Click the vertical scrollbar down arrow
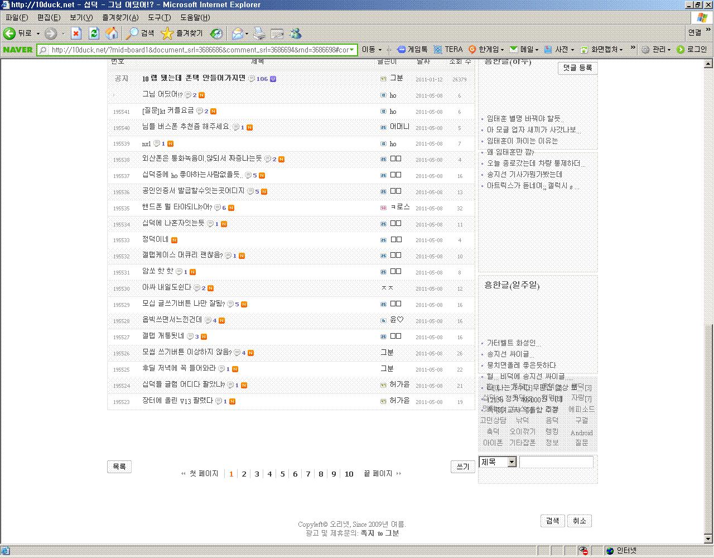Screen dimensions: 714x558 pos(708,539)
